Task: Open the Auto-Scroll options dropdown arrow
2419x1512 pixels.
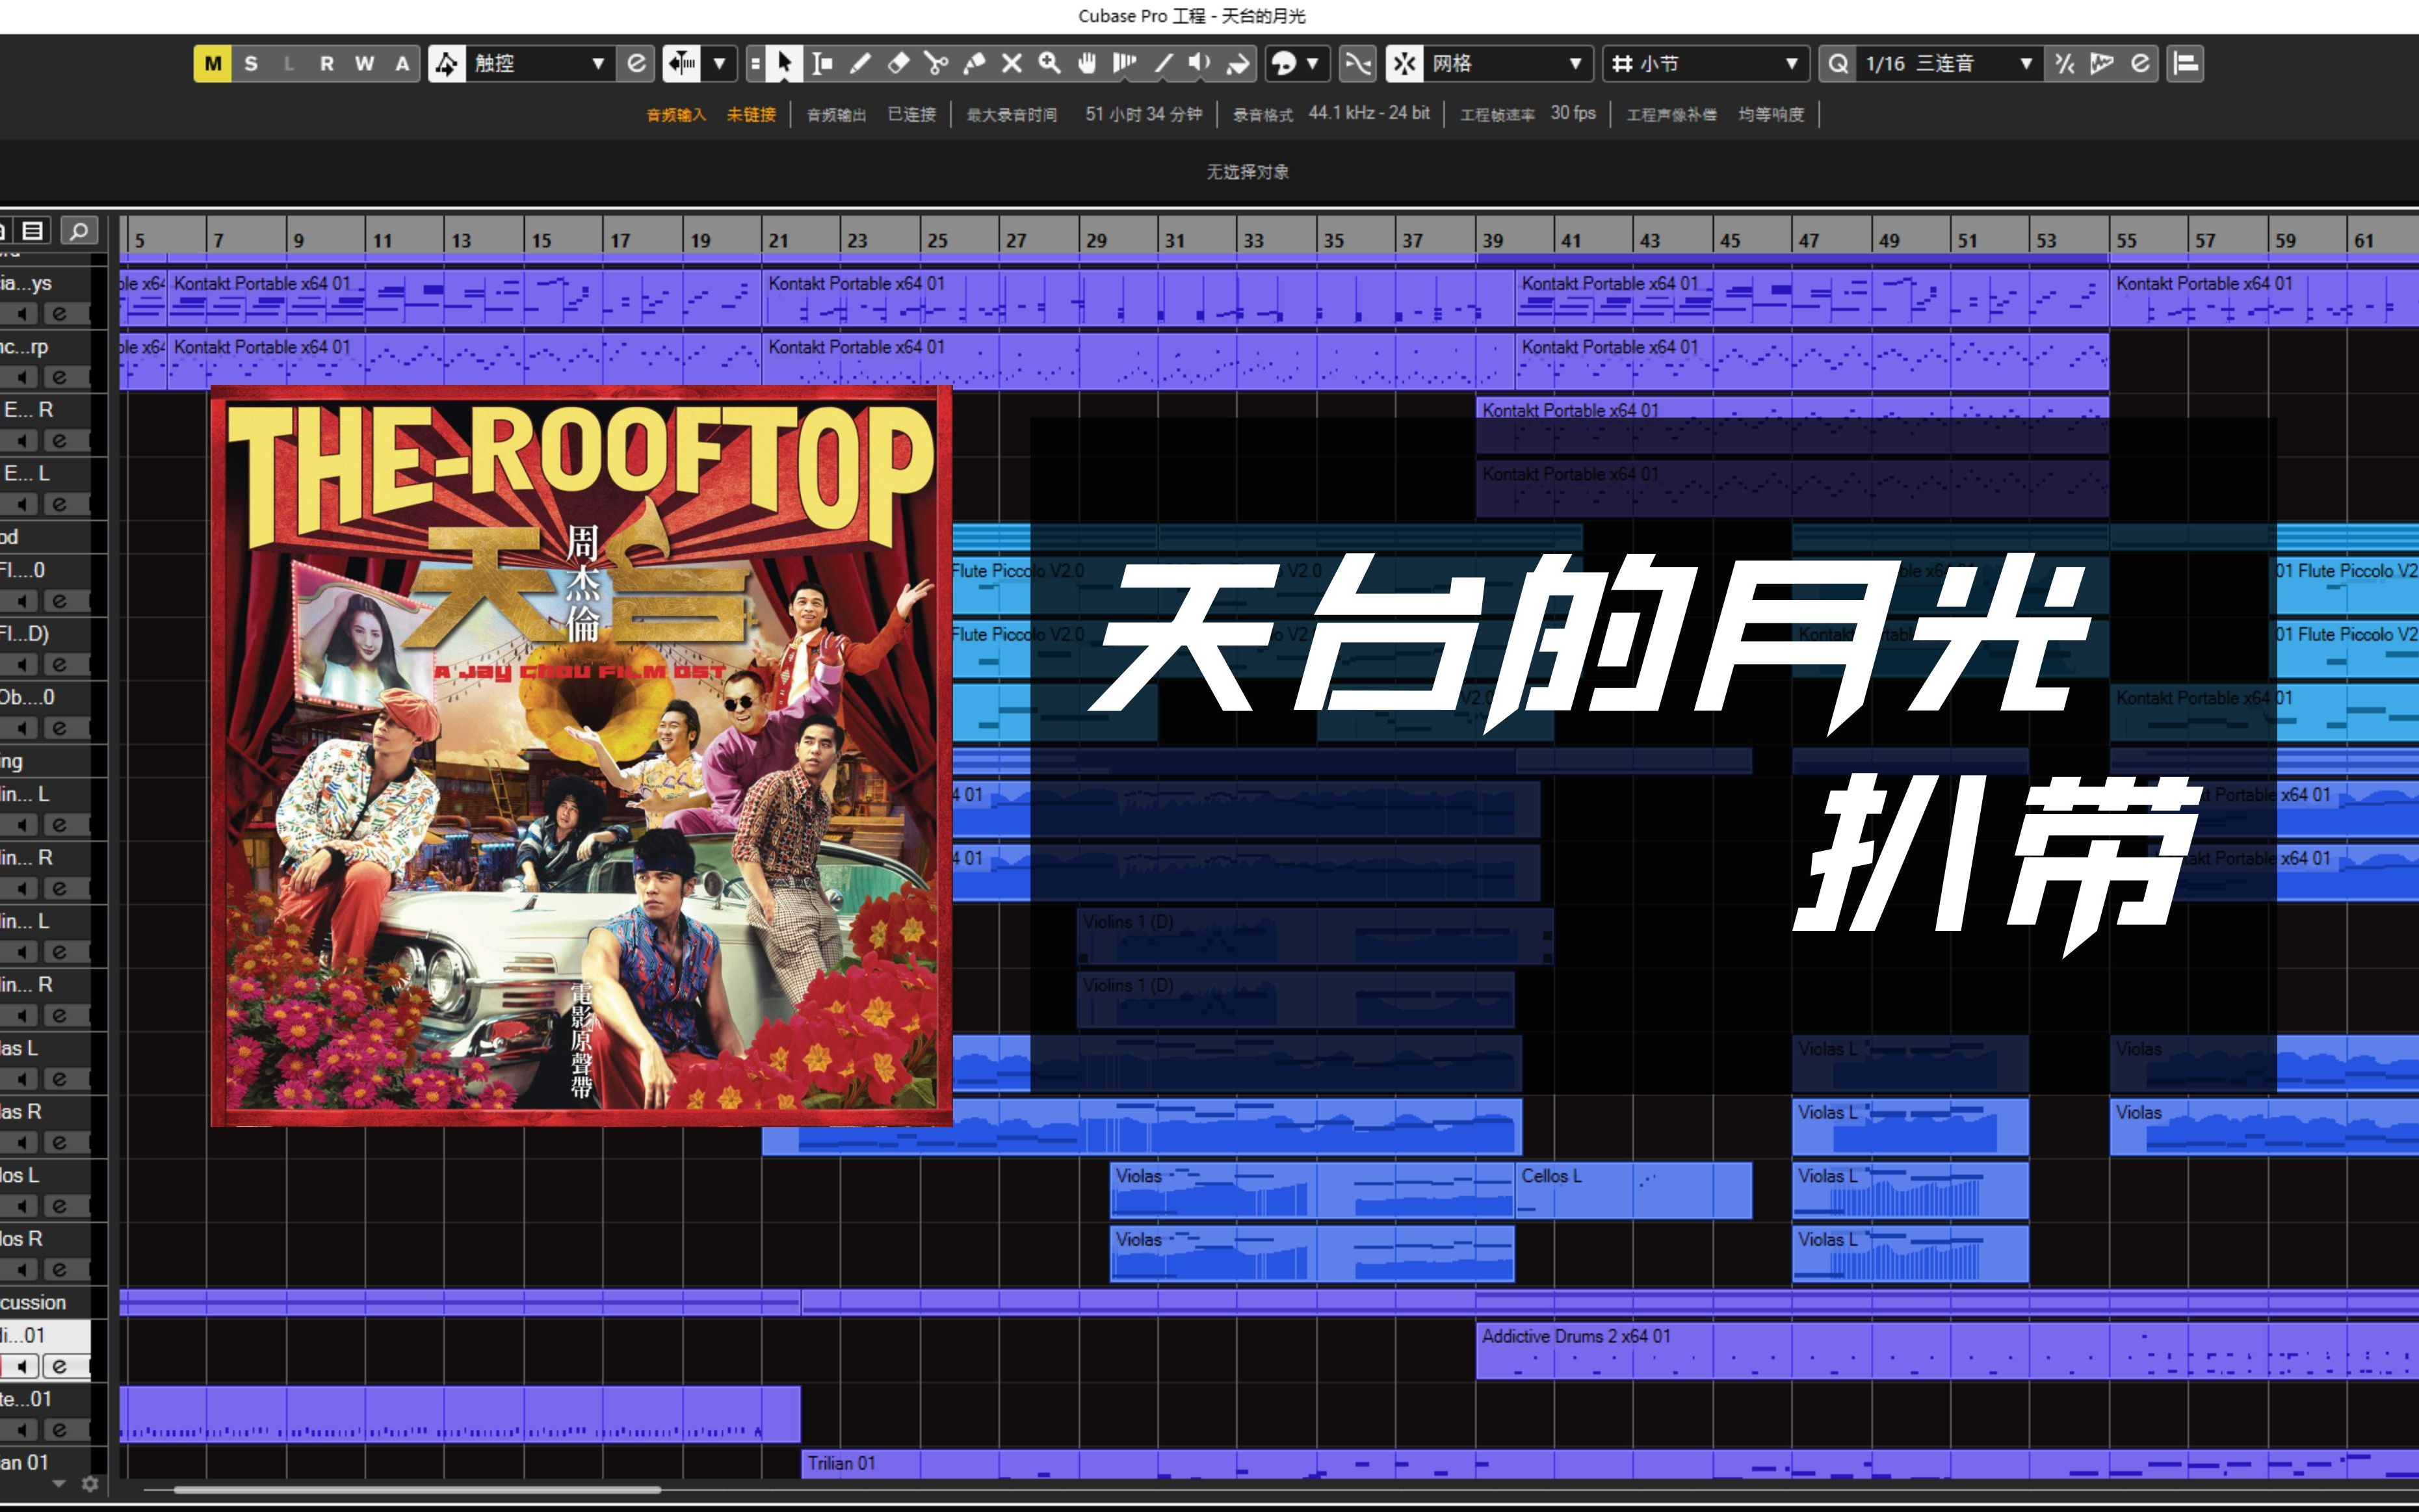Action: click(x=719, y=63)
